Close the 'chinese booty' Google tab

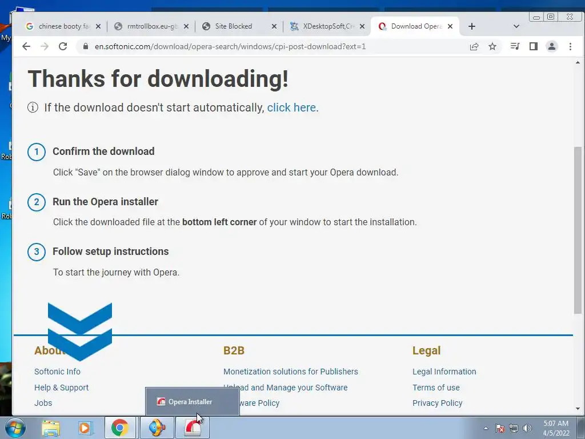click(x=98, y=26)
